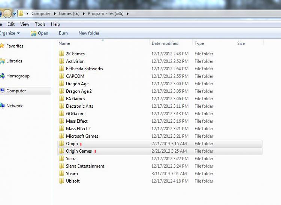Click the EA Games folder icon

click(x=61, y=99)
